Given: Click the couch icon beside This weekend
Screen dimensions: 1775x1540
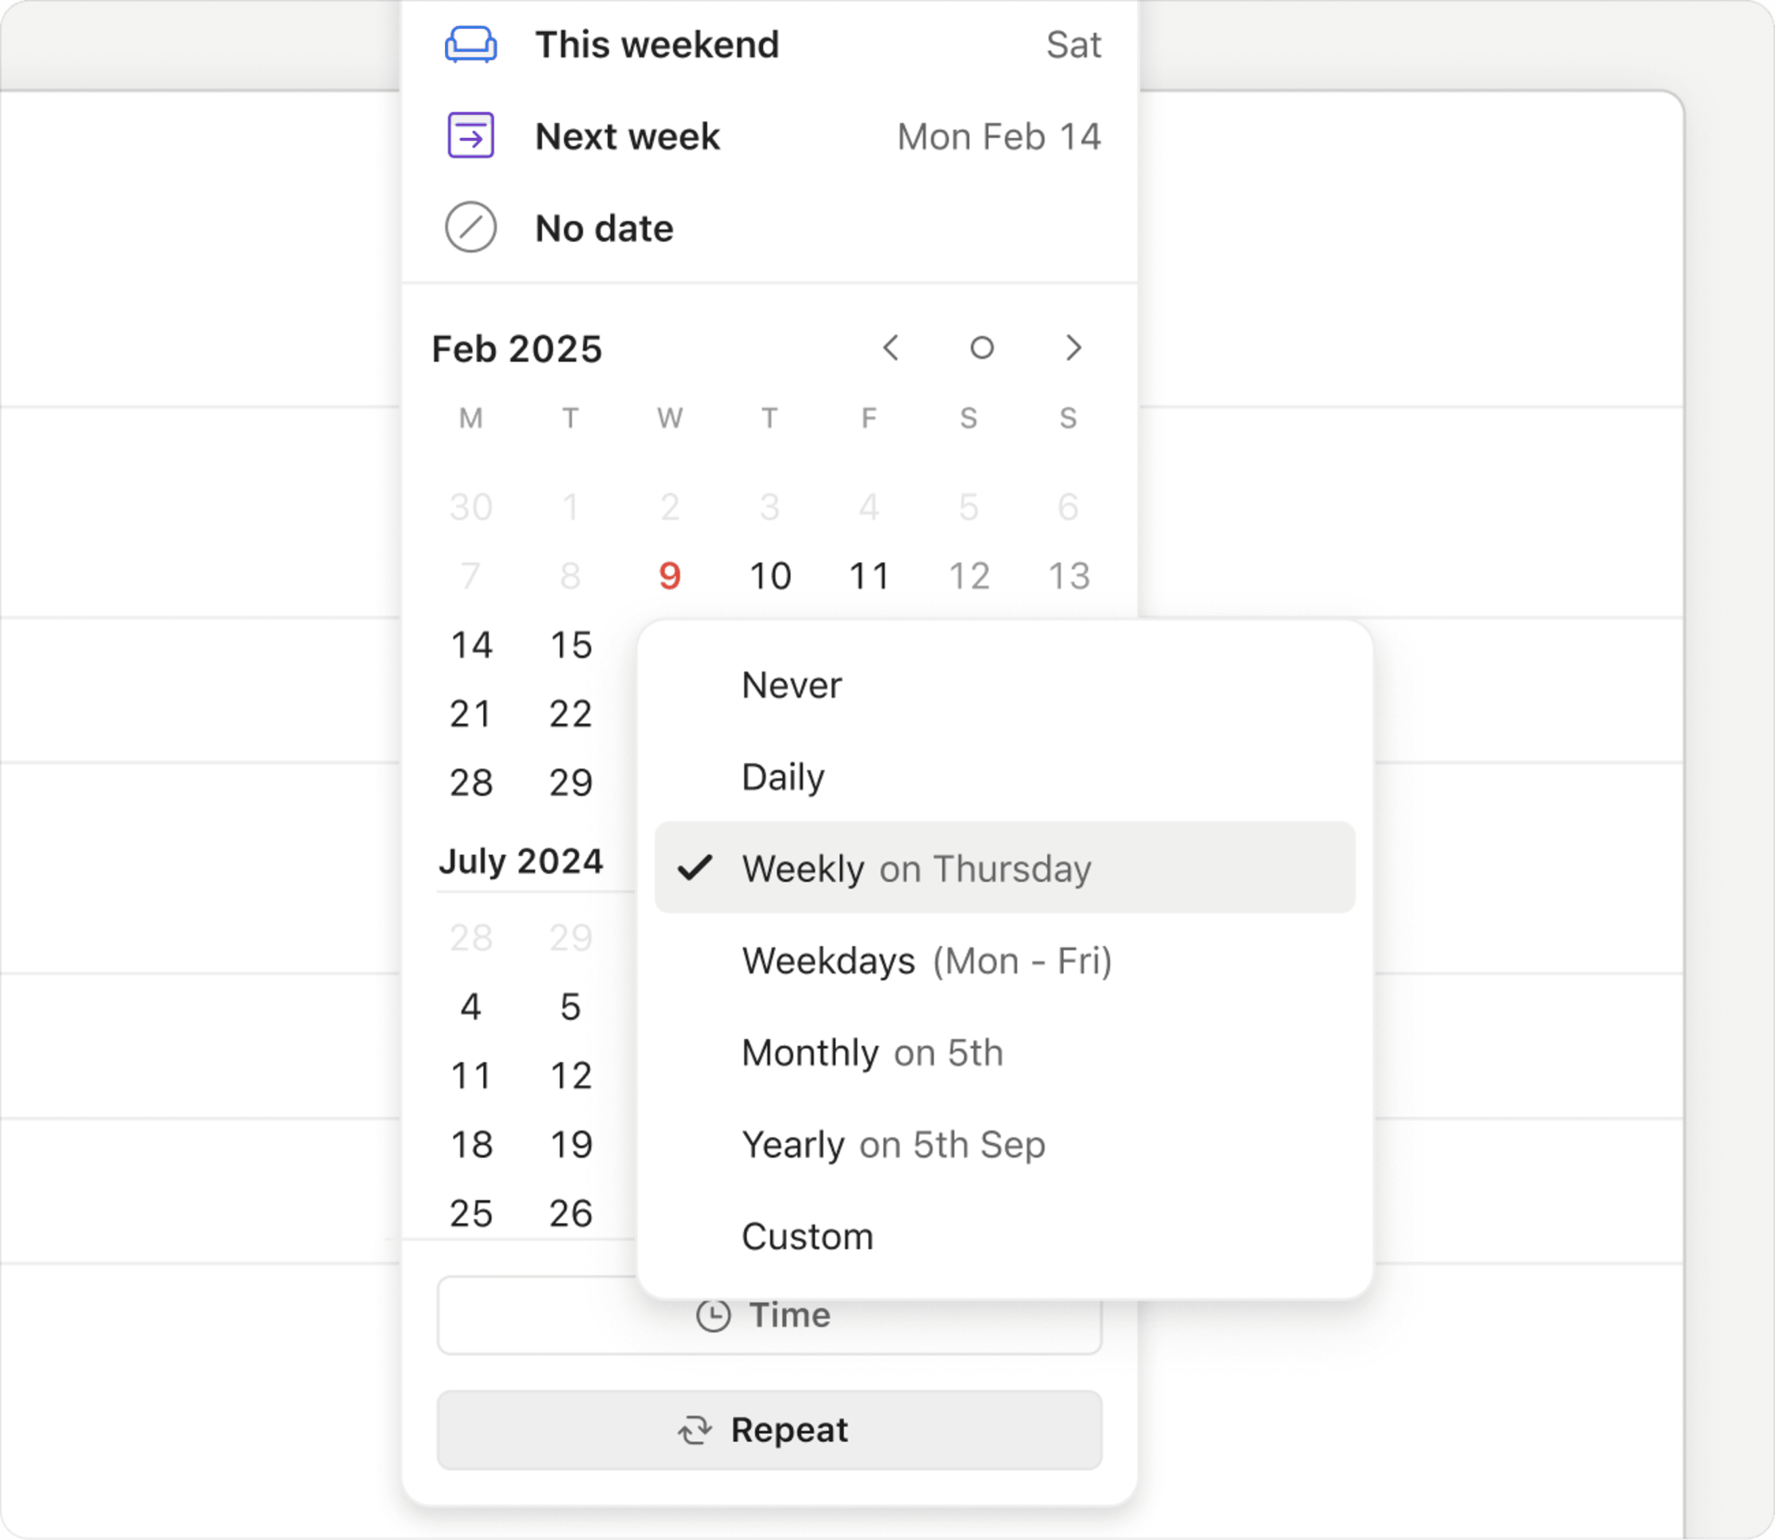Looking at the screenshot, I should coord(470,45).
